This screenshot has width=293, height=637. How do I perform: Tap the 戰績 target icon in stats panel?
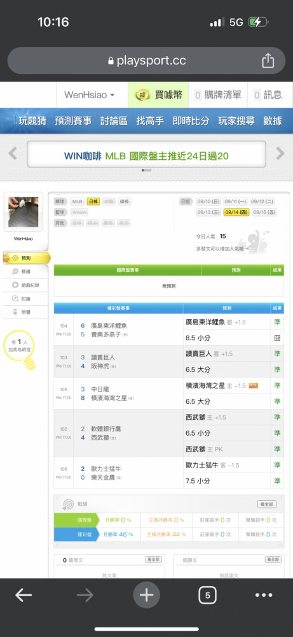coord(67,505)
